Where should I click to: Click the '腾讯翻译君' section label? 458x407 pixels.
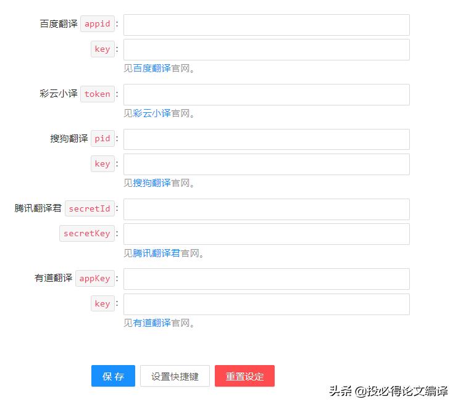38,208
